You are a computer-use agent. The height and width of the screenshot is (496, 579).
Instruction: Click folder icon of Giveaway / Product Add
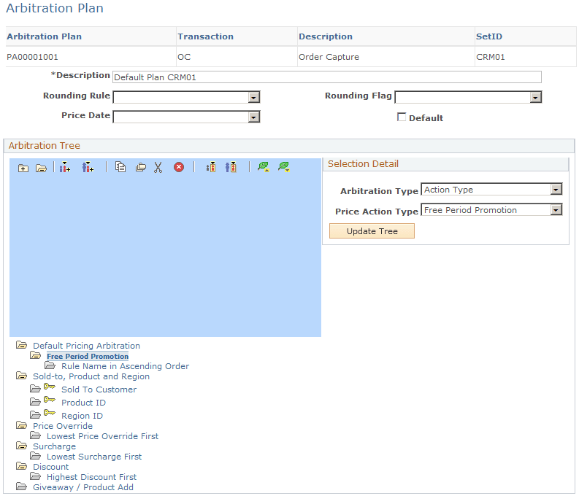22,487
